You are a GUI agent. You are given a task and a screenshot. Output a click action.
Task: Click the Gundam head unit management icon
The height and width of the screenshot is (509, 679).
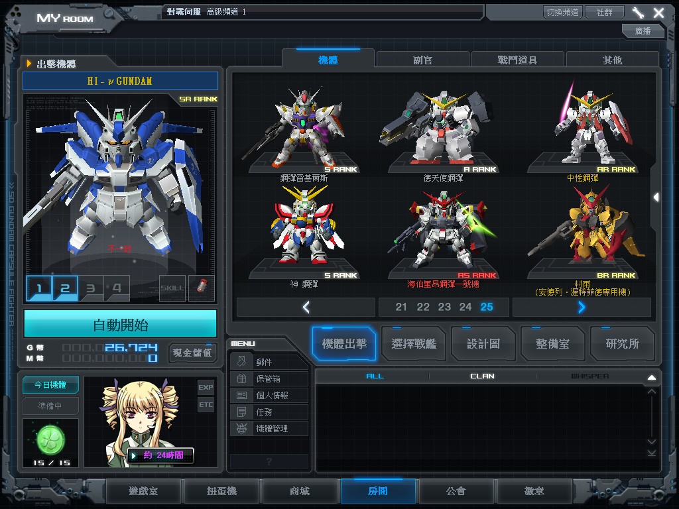pos(241,428)
